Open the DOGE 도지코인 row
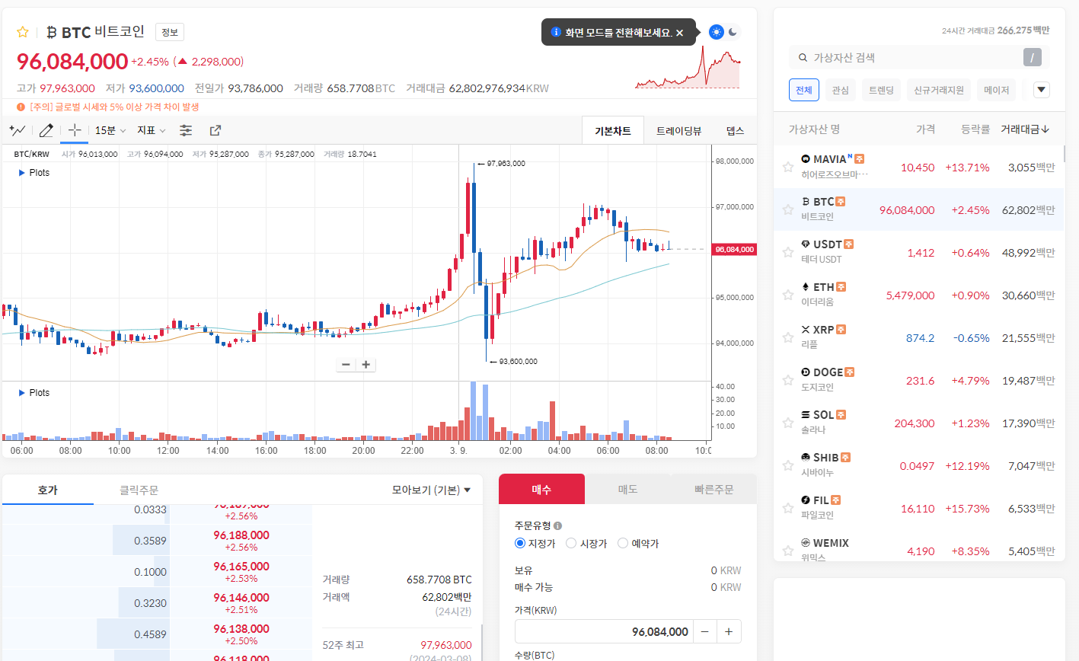 918,380
